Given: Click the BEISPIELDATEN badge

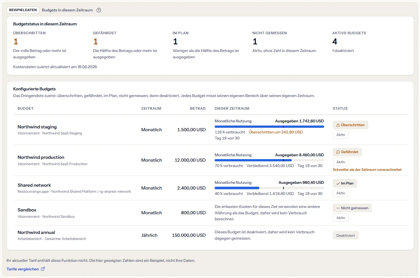Looking at the screenshot, I should pos(23,10).
